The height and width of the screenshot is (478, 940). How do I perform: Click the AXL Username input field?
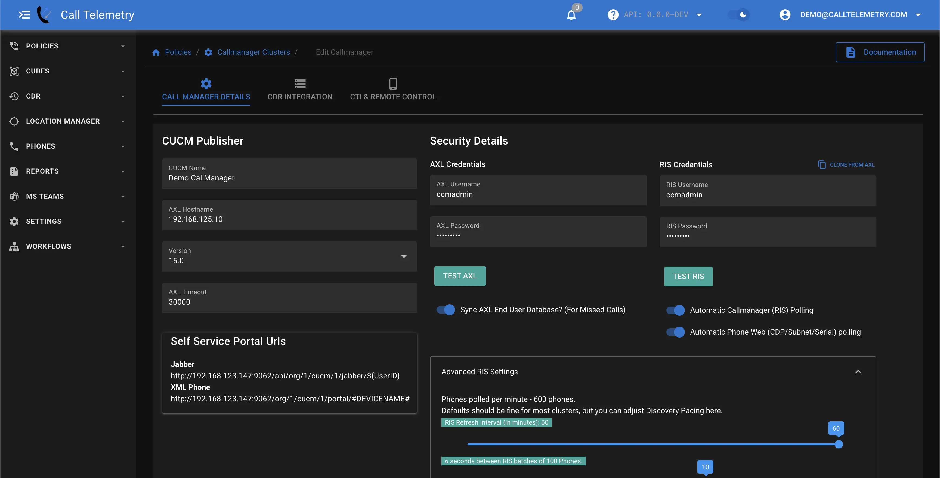[538, 190]
